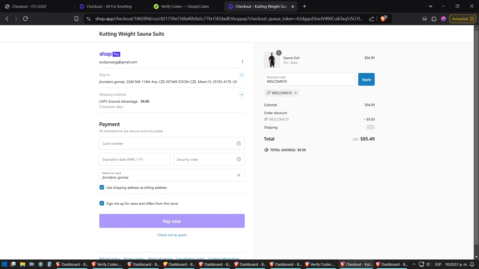
Task: Click the Actualizar menu button
Action: [463, 19]
